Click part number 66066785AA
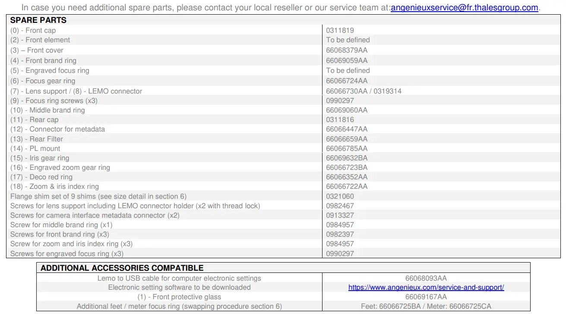Viewport: 566px width, 316px height. [x=347, y=149]
